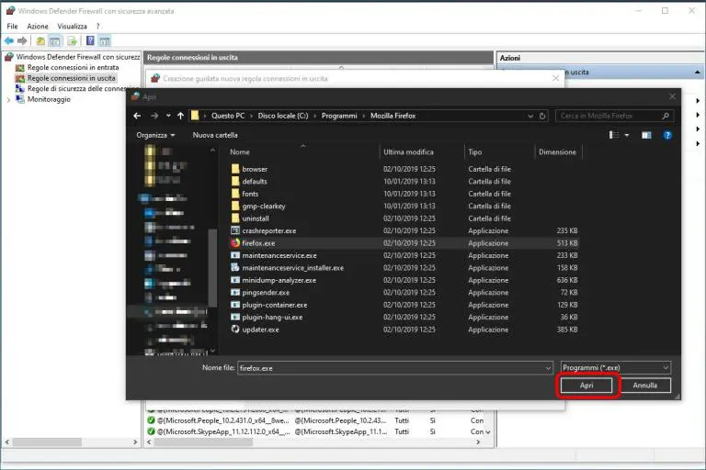Select maintenanceservice.exe file

coord(279,255)
